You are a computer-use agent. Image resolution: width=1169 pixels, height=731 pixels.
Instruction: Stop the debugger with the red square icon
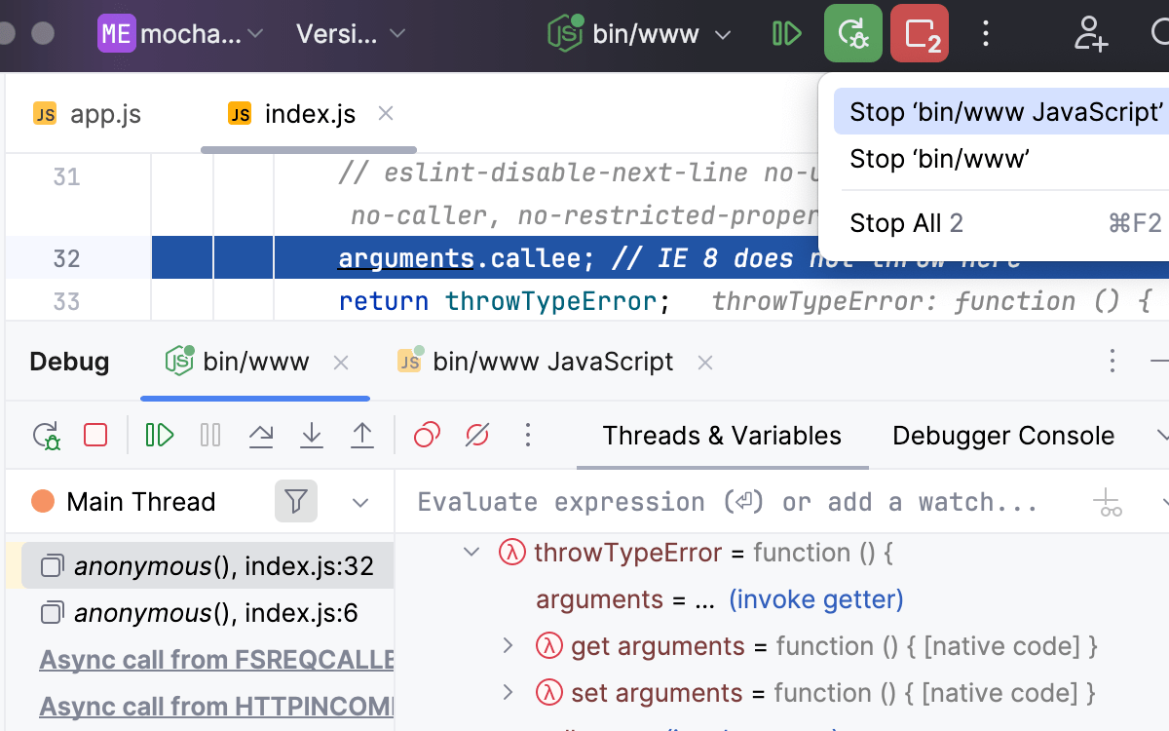coord(94,435)
